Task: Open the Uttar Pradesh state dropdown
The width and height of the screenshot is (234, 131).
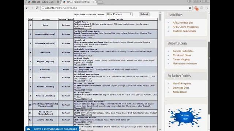Action: click(x=119, y=14)
